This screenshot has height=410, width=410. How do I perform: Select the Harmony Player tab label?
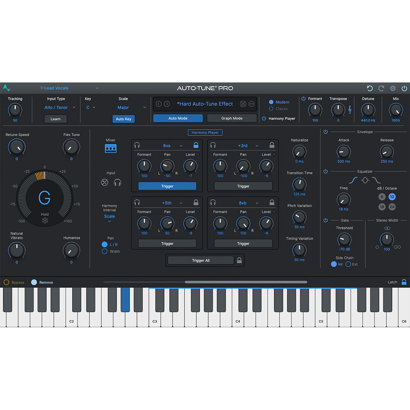coord(205,132)
